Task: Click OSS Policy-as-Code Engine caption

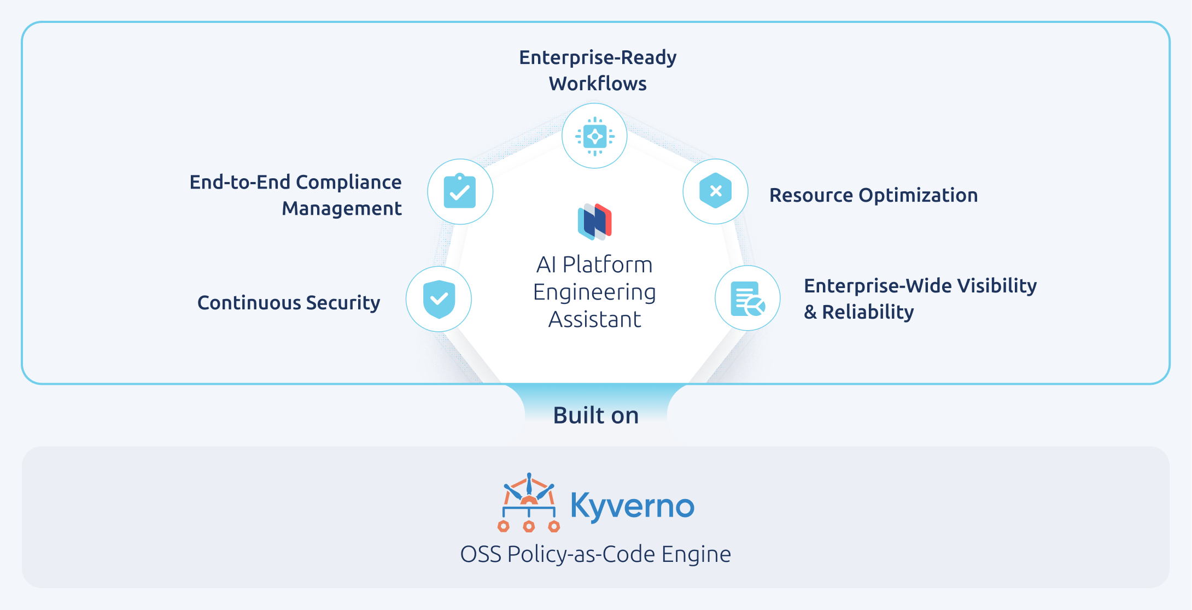Action: (x=595, y=554)
